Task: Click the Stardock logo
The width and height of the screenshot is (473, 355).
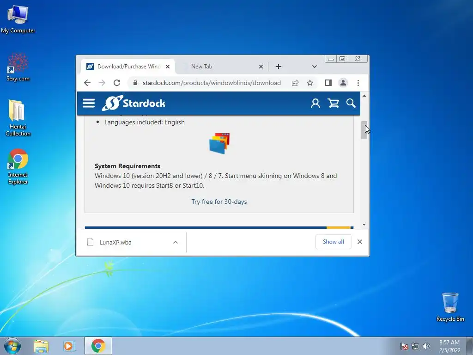Action: click(x=133, y=103)
